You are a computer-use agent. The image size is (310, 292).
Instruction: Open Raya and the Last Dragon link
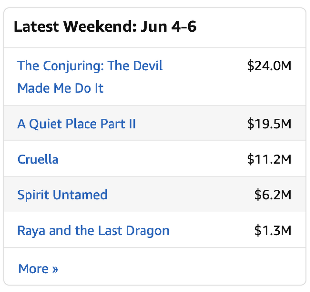click(93, 231)
